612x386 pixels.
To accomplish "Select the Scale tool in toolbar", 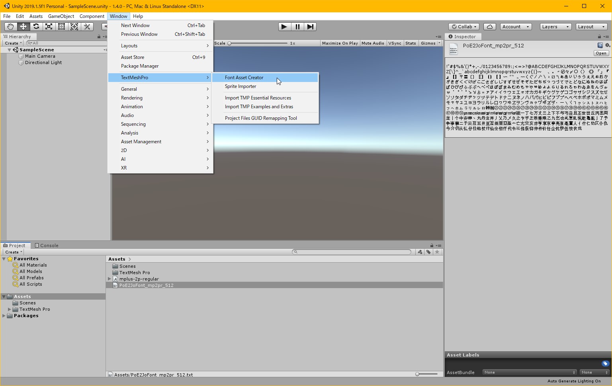I will [49, 27].
